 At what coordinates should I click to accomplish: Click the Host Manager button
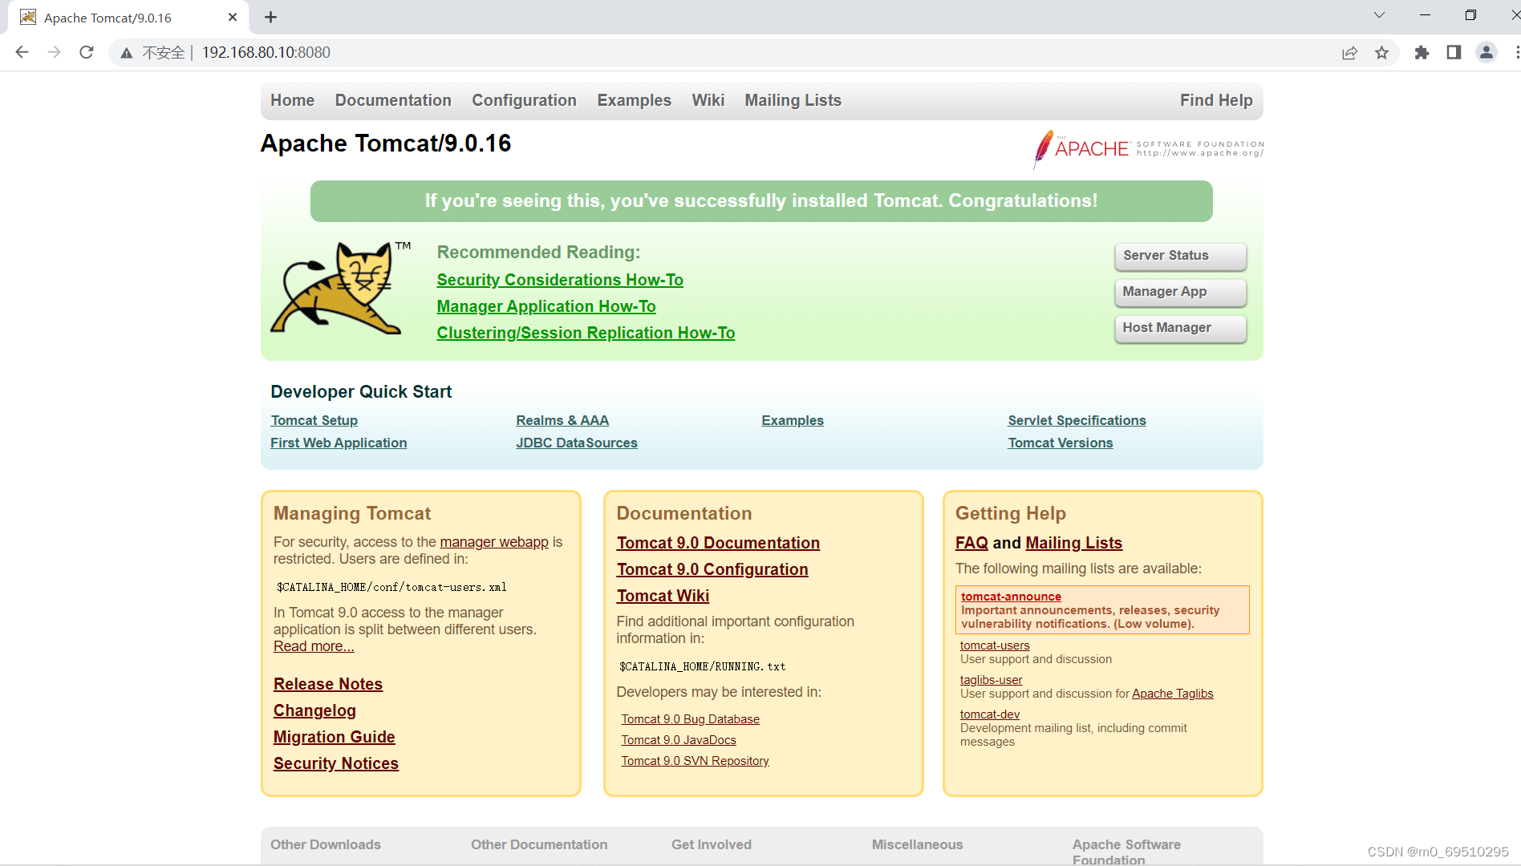click(1180, 329)
